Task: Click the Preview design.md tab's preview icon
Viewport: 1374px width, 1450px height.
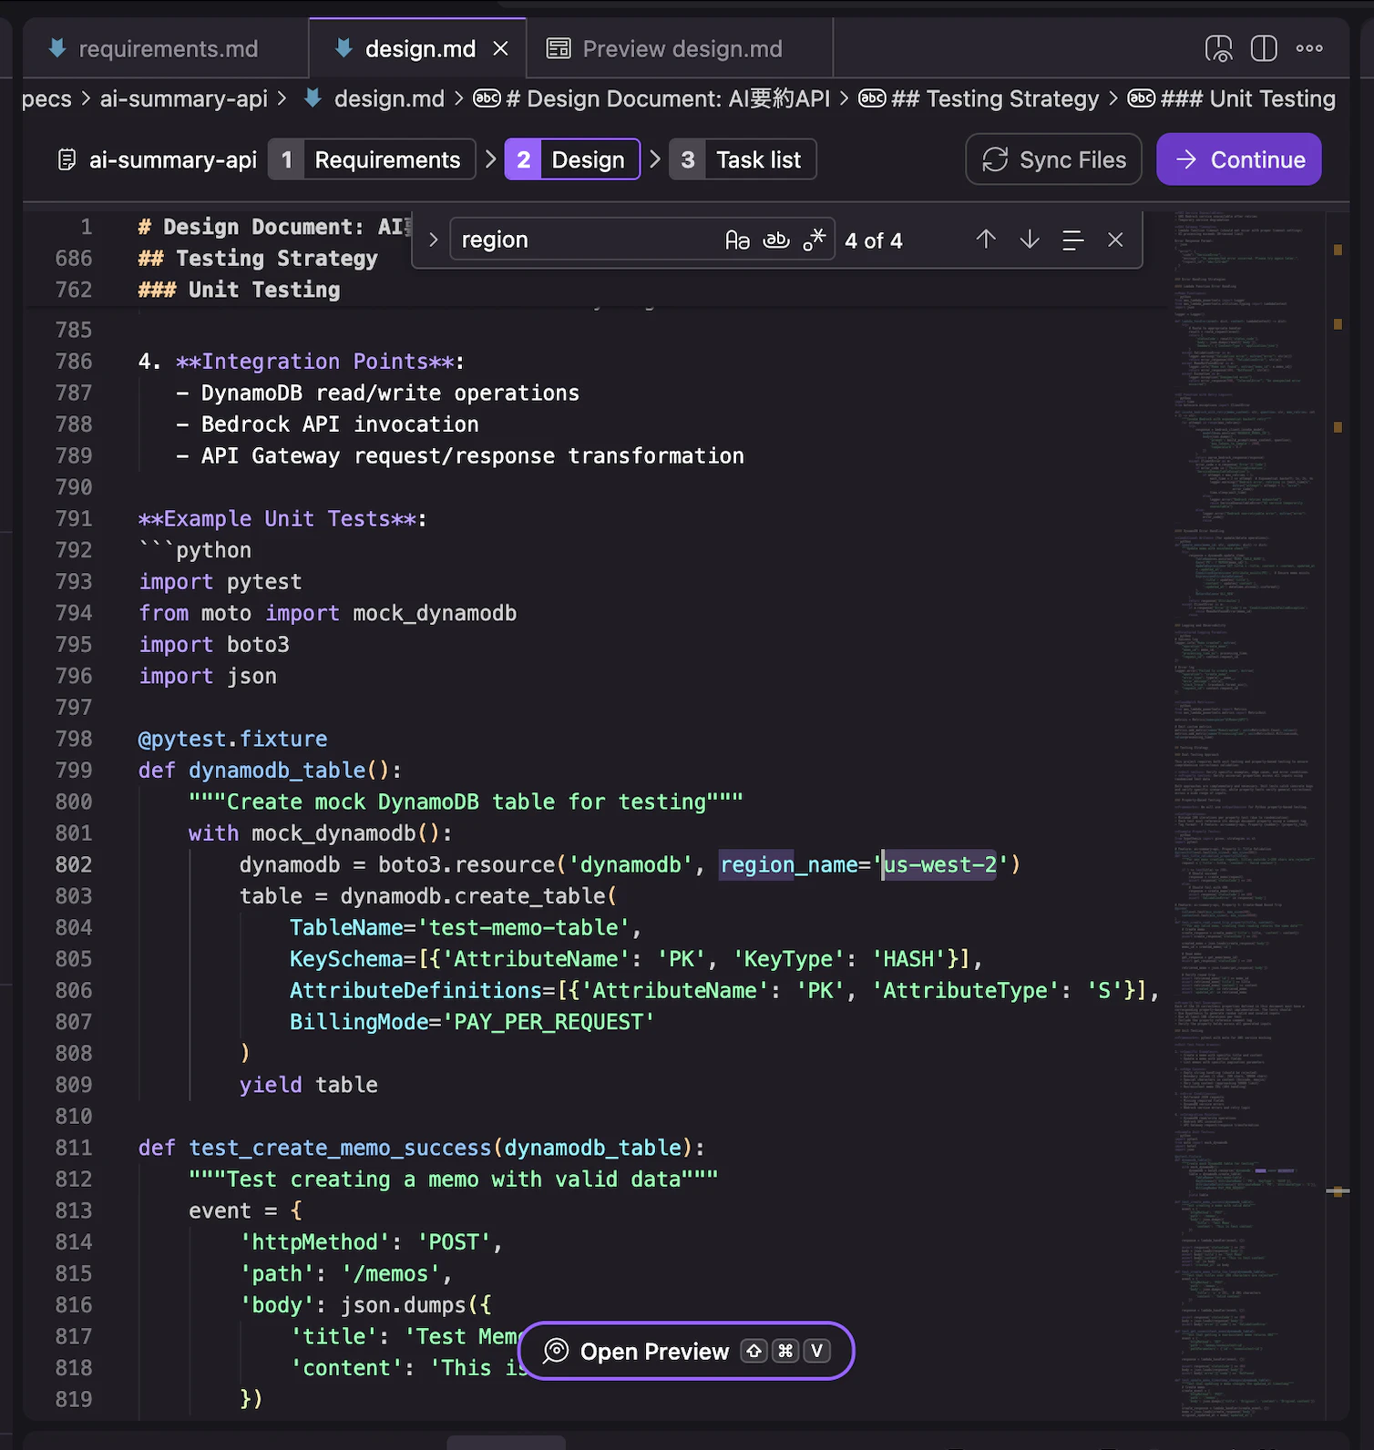Action: 559,48
